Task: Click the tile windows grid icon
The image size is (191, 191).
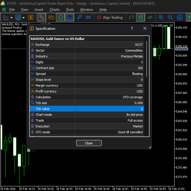Action: tap(180, 17)
